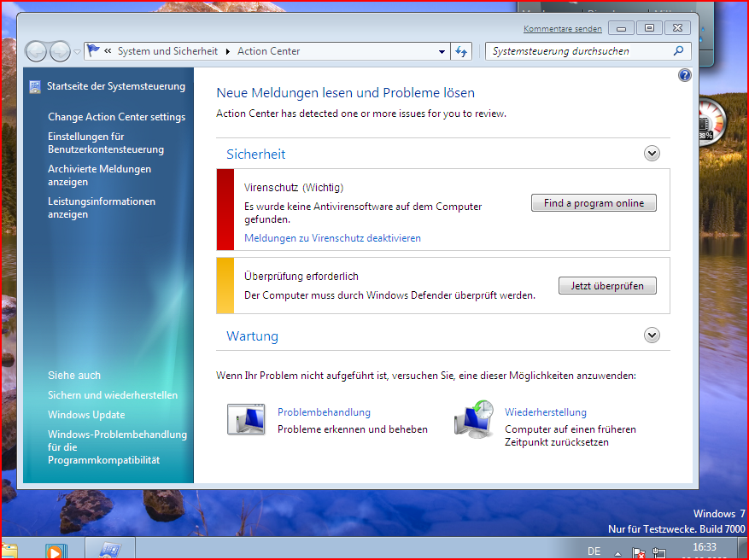Screen dimensions: 749x560
Task: Click 'Action Center' breadcrumb segment
Action: click(268, 51)
